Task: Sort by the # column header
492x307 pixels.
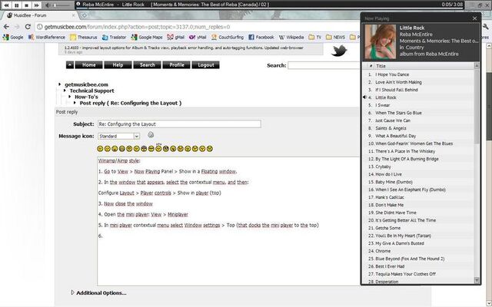Action: 371,66
